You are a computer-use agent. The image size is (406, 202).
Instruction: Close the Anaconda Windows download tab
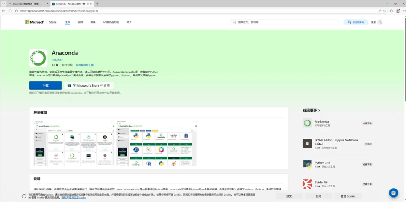tap(91, 4)
